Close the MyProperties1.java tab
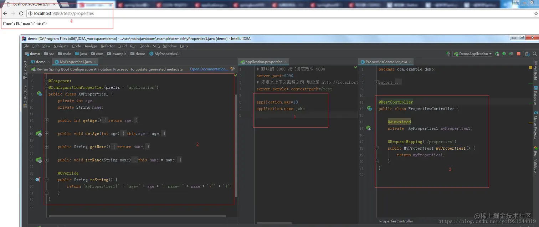 (x=95, y=62)
